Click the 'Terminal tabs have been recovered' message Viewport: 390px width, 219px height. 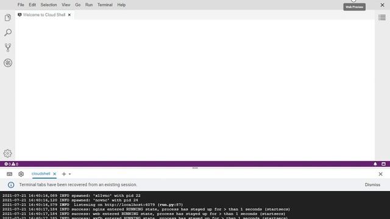point(78,185)
